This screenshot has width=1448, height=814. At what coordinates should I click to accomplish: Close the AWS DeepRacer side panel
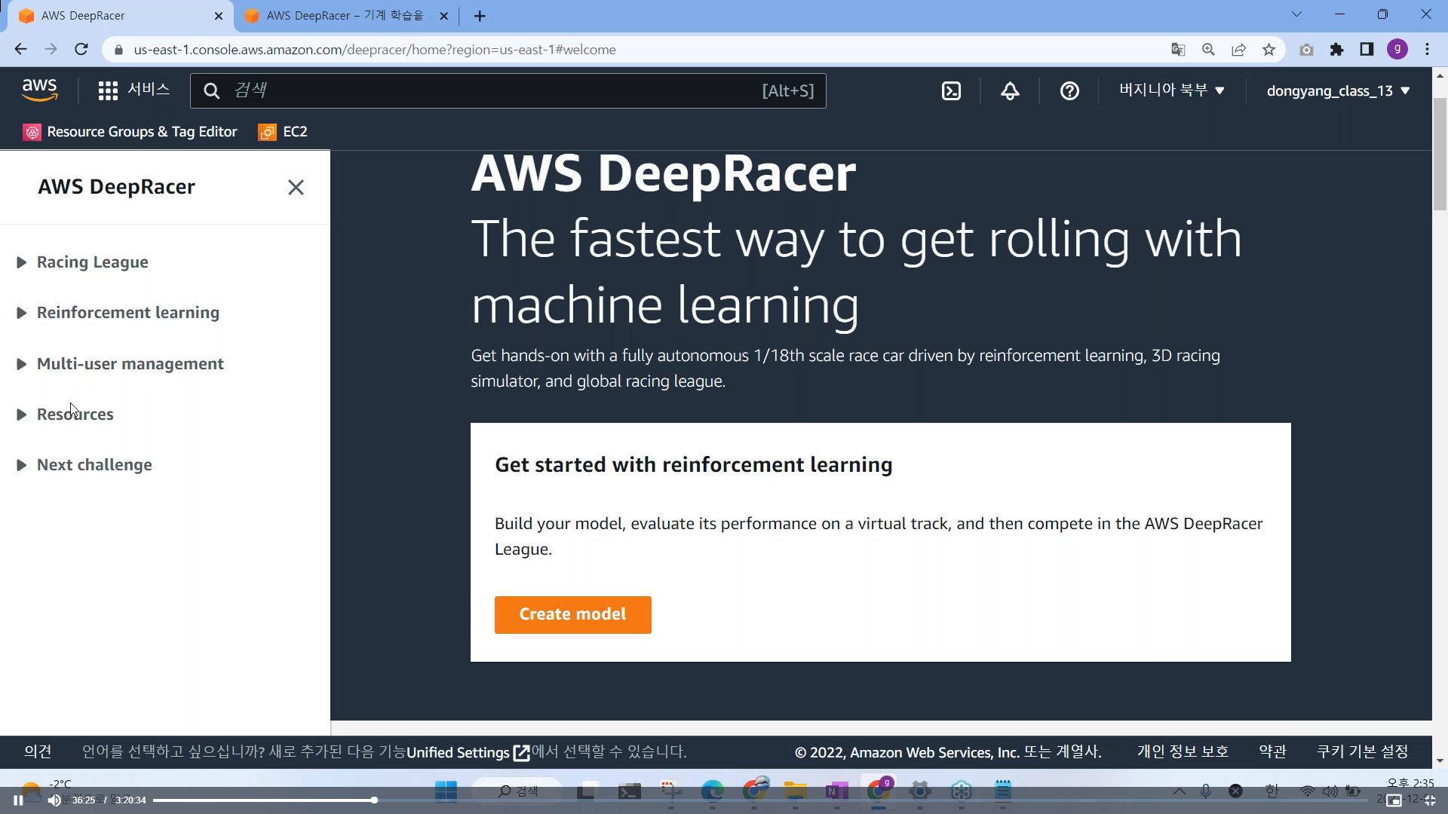pyautogui.click(x=296, y=187)
